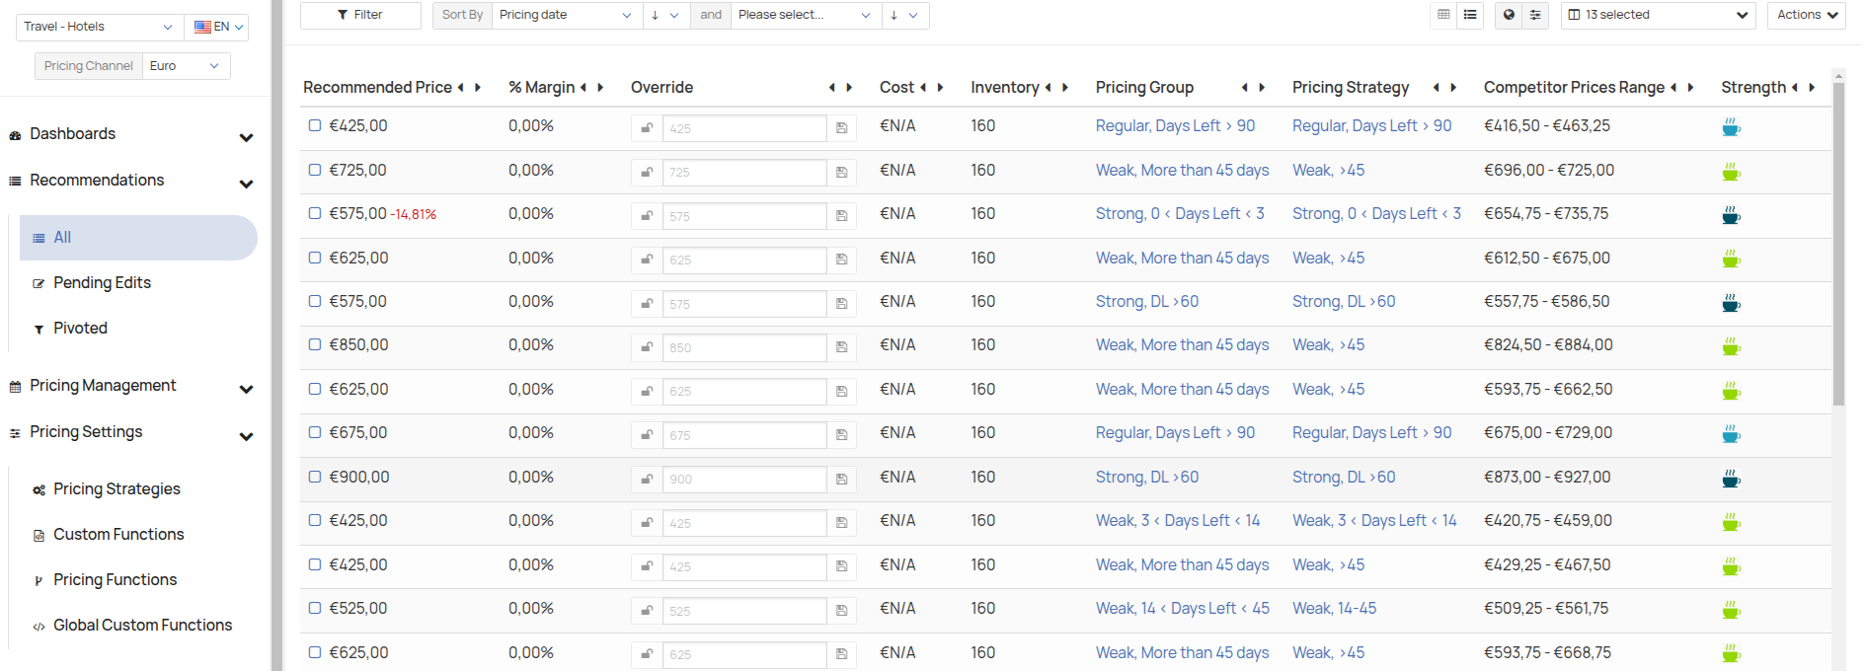Click lock icon beside 425 override top row
1867x671 pixels.
tap(647, 128)
